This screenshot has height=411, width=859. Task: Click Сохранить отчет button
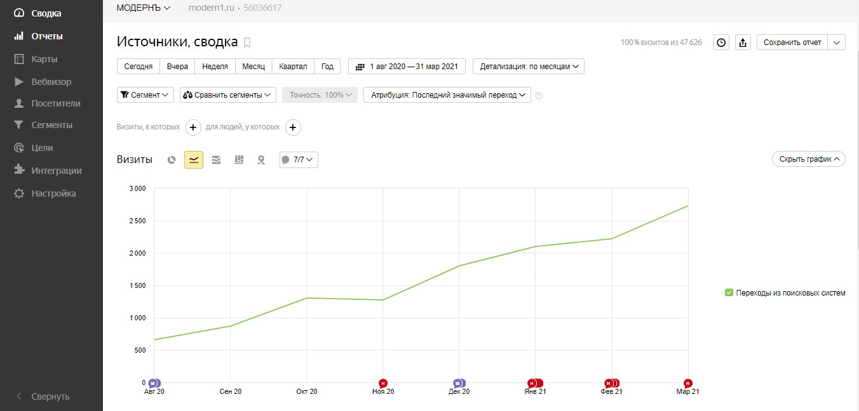tap(792, 42)
